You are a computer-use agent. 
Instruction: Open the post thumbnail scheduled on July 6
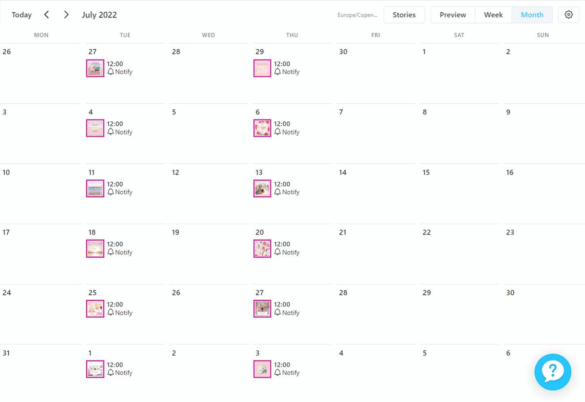(262, 128)
